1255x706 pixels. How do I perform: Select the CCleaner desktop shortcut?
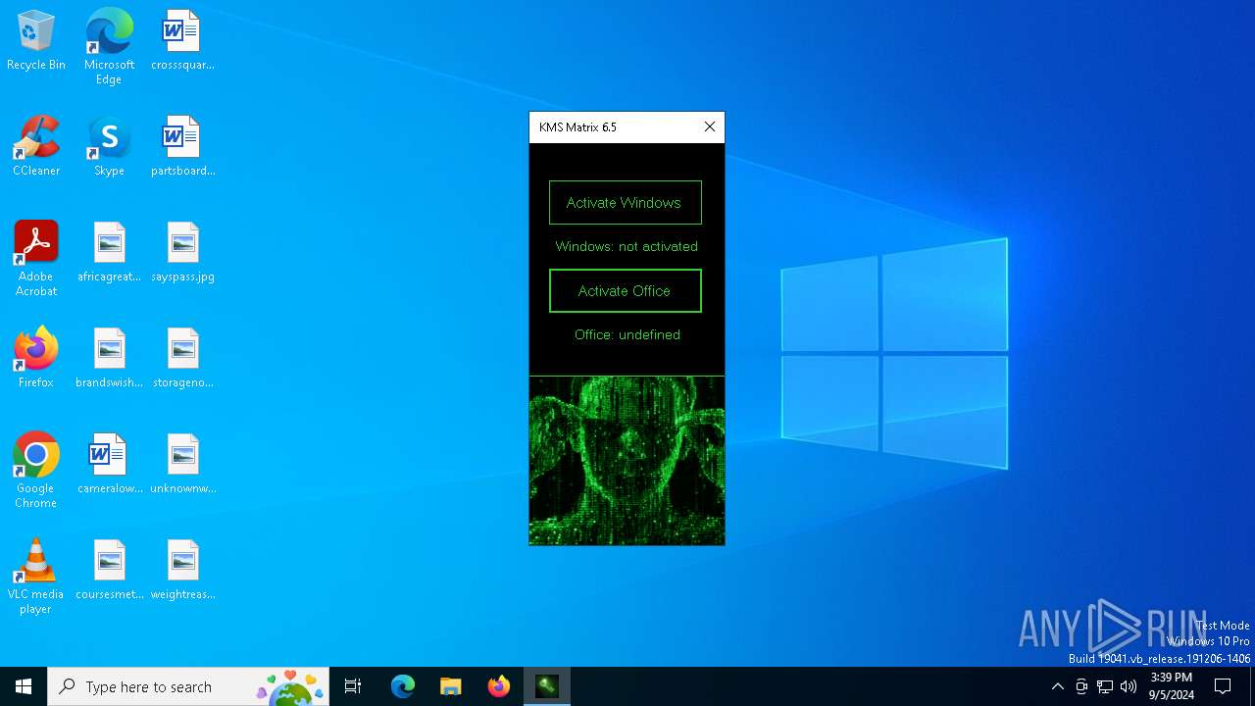coord(36,147)
